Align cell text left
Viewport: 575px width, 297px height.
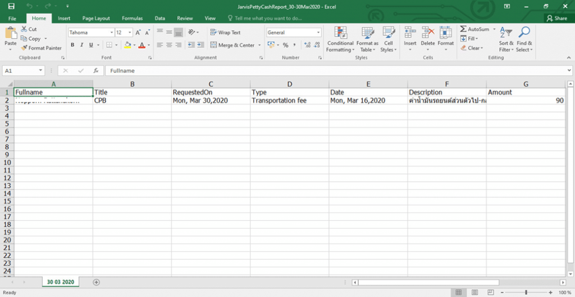point(159,45)
